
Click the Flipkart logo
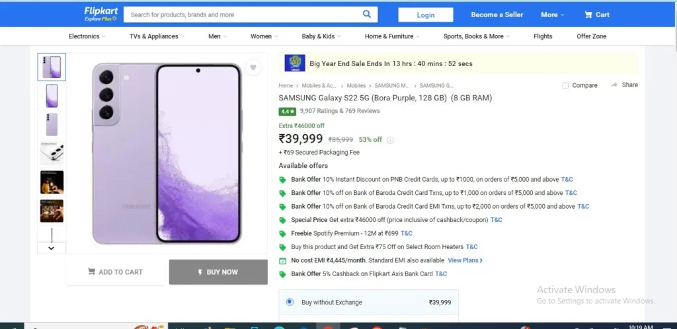pyautogui.click(x=100, y=14)
